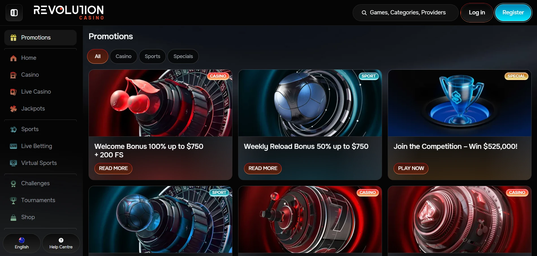Viewport: 537px width, 256px height.
Task: Click the Virtual Sports monitor icon
Action: pos(13,163)
